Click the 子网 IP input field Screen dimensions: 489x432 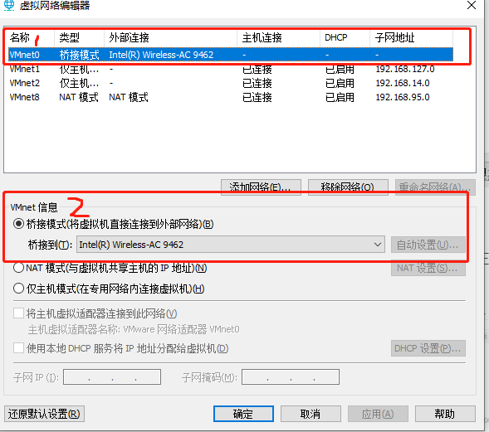[x=112, y=377]
